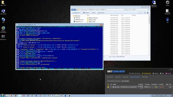Click the Back arrow in the Explorer window
The image size is (173, 97).
coord(72,10)
